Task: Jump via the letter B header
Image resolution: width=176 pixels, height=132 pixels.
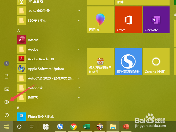Action: pos(18,108)
